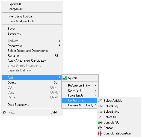Image resolution: width=142 pixels, height=138 pixels.
Task: Expand the Deactivate submenu arrow
Action: 60,46
